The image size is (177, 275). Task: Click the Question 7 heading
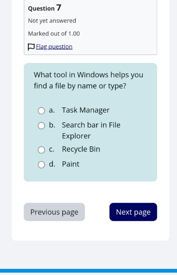tap(45, 8)
